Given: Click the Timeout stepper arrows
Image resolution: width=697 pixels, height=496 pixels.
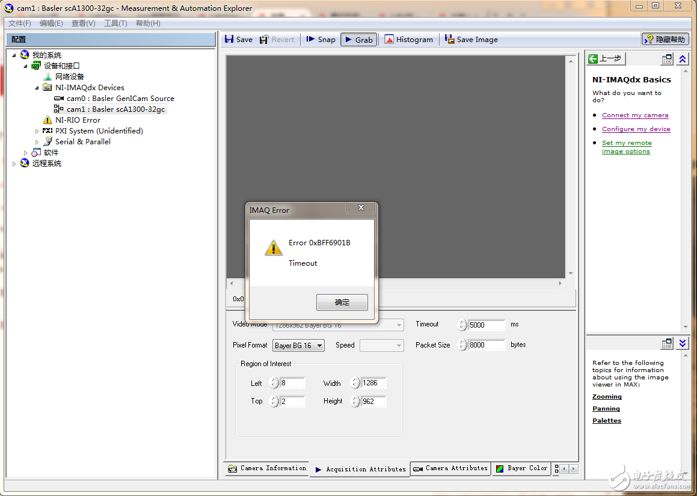Looking at the screenshot, I should coord(462,325).
